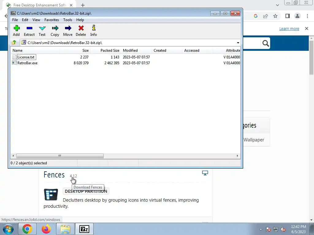
Task: Click Chrome's share page icon
Action: tap(266, 16)
